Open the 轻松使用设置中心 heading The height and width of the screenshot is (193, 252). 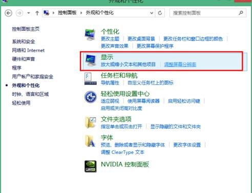pos(125,94)
